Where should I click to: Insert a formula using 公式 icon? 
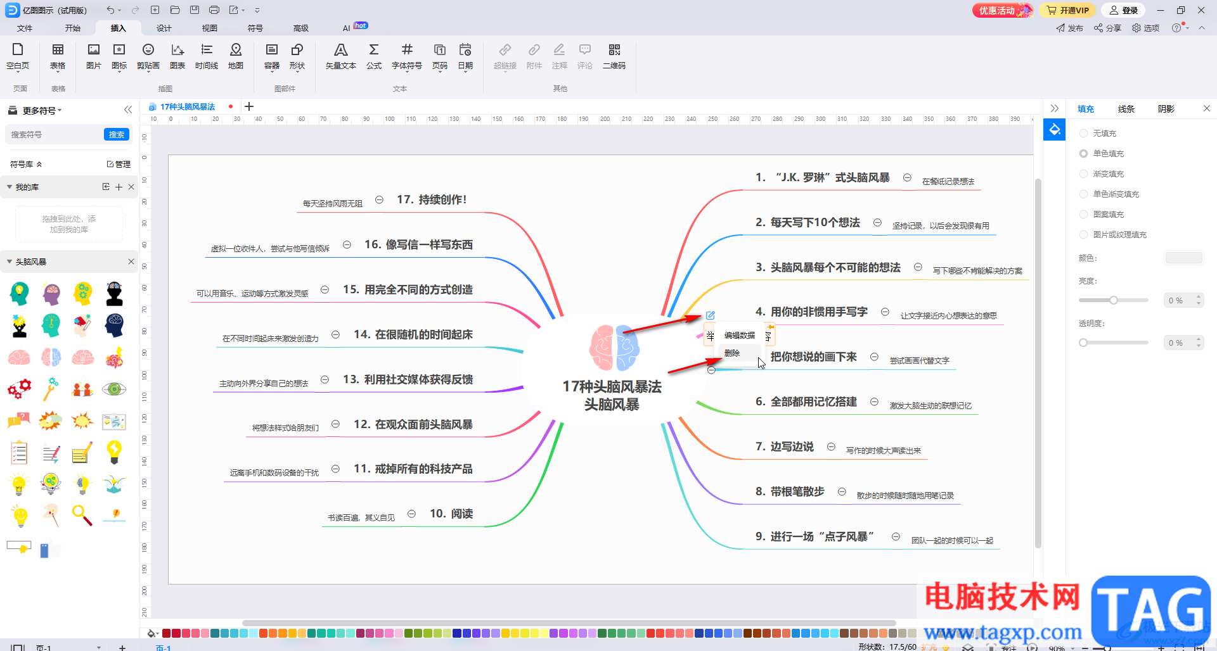pyautogui.click(x=374, y=56)
